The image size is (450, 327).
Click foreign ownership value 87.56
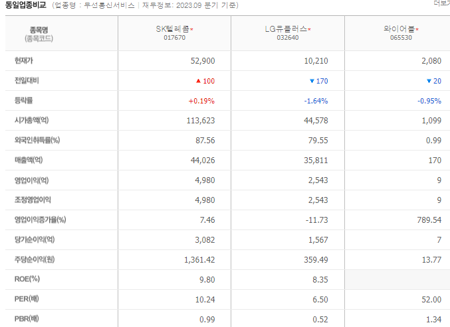point(205,141)
